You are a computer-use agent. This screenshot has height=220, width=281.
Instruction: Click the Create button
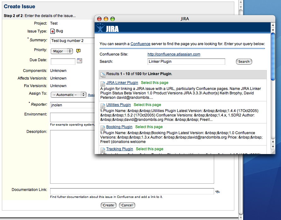pos(108,205)
